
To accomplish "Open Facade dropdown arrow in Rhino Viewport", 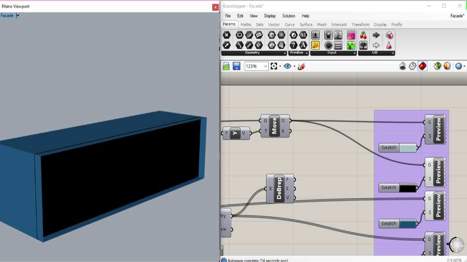I will 18,16.
